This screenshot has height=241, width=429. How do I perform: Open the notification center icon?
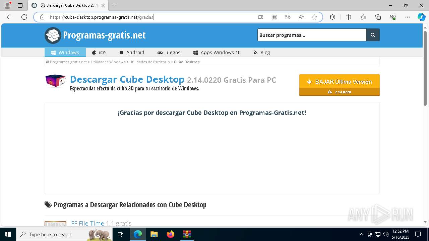tap(418, 234)
